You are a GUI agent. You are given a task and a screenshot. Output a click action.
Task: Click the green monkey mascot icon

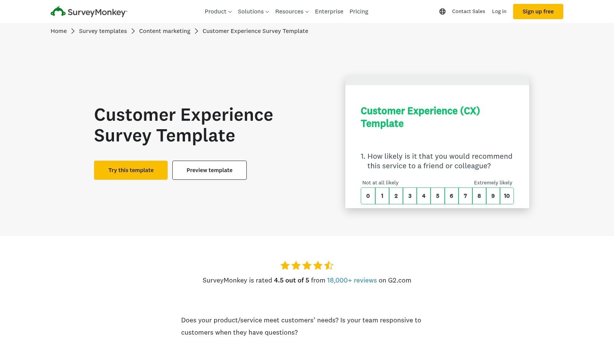pos(58,11)
